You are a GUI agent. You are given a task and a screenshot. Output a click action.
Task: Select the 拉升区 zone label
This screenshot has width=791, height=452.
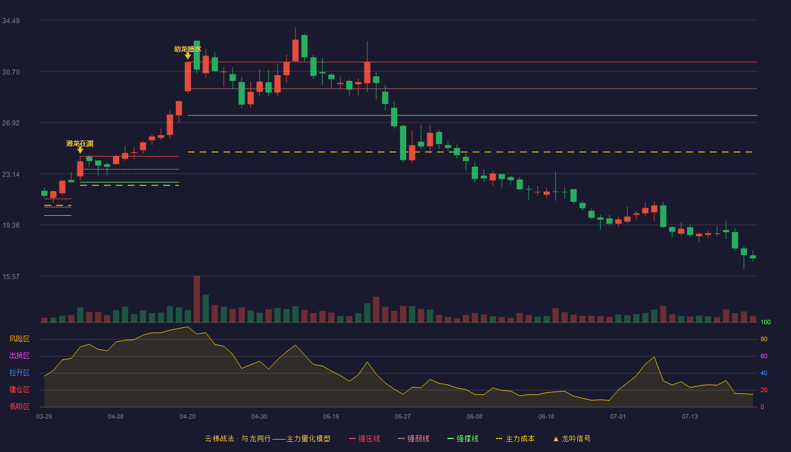(19, 373)
